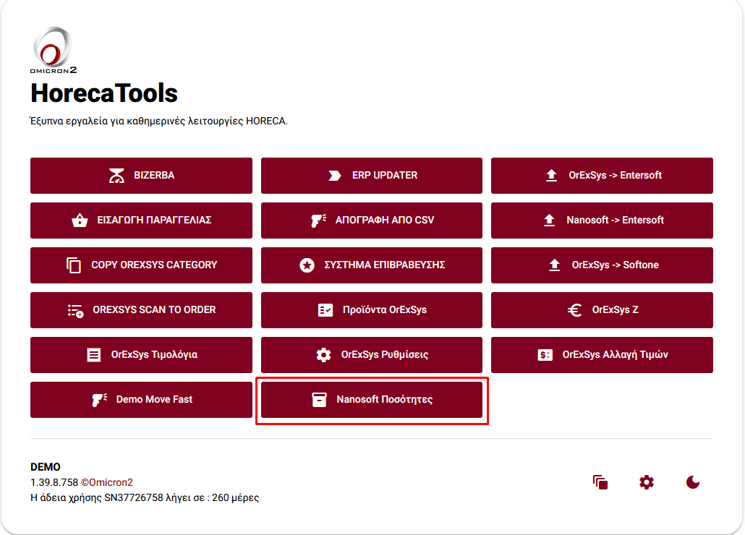Open COPY OREXSYS CATEGORY tool

point(141,265)
